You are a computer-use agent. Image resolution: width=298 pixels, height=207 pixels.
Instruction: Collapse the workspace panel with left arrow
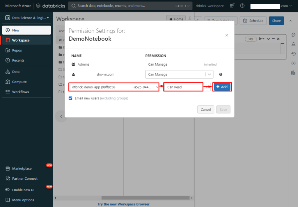[x=61, y=116]
